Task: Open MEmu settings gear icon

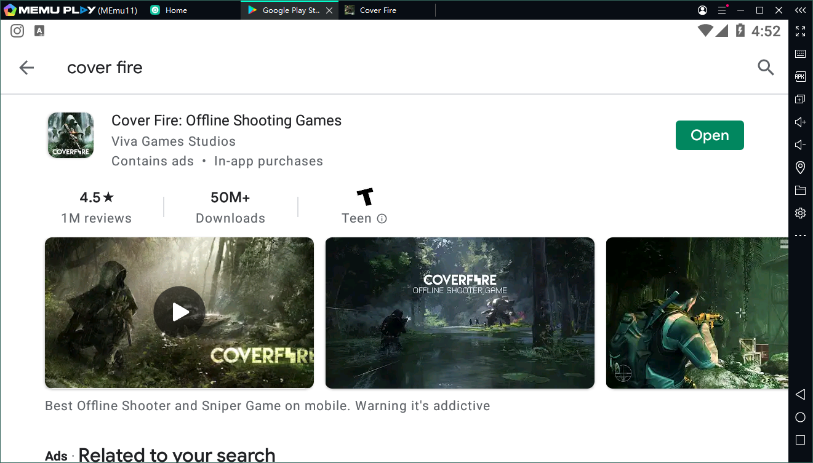Action: point(800,213)
